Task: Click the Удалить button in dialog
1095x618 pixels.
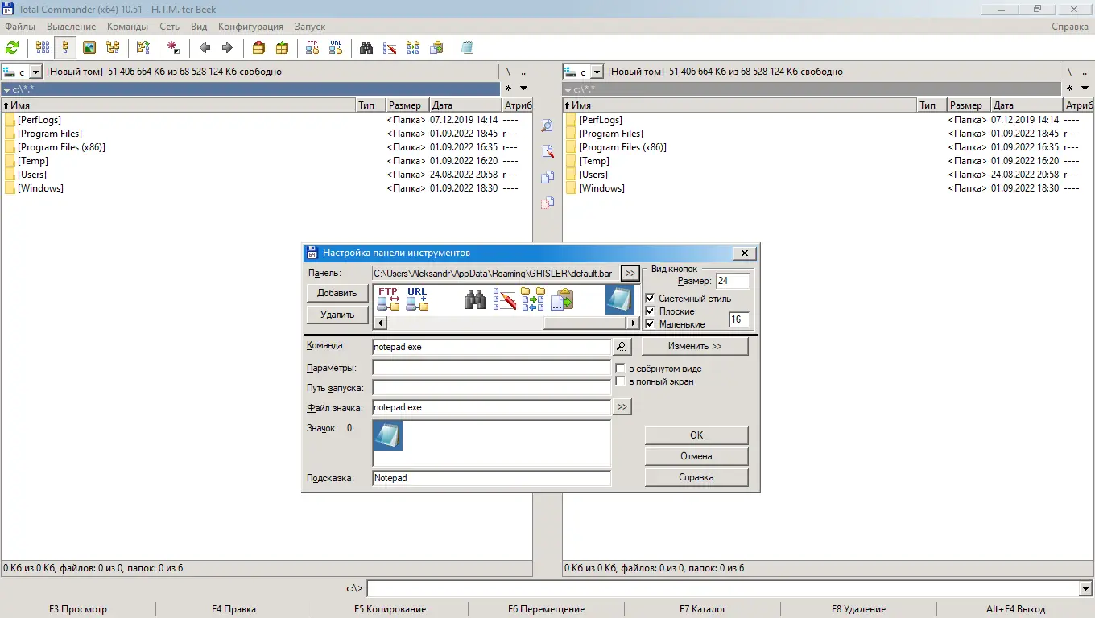Action: tap(337, 315)
